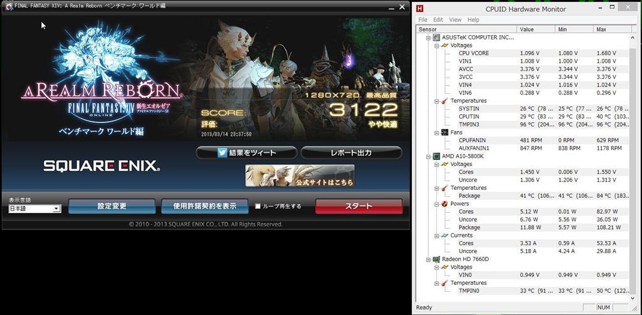
Task: Click the ASUSTeK Temperatures thermometer icon
Action: 445,101
